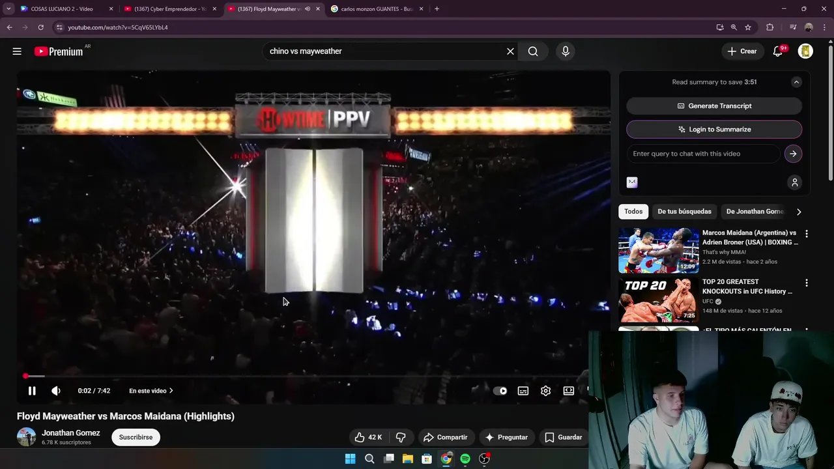The height and width of the screenshot is (469, 834).
Task: Share the video via Compartir
Action: (x=446, y=437)
